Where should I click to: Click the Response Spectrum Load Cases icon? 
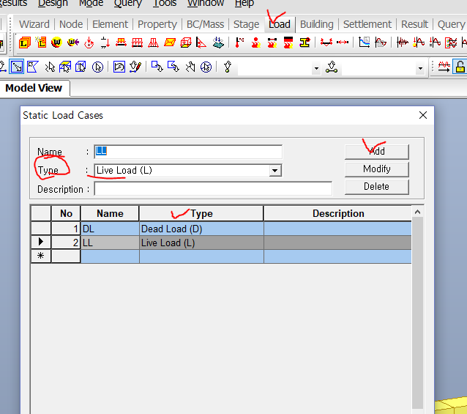tap(381, 42)
